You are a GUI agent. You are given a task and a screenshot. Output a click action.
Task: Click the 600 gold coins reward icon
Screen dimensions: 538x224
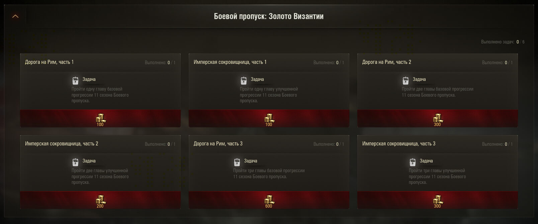click(269, 200)
